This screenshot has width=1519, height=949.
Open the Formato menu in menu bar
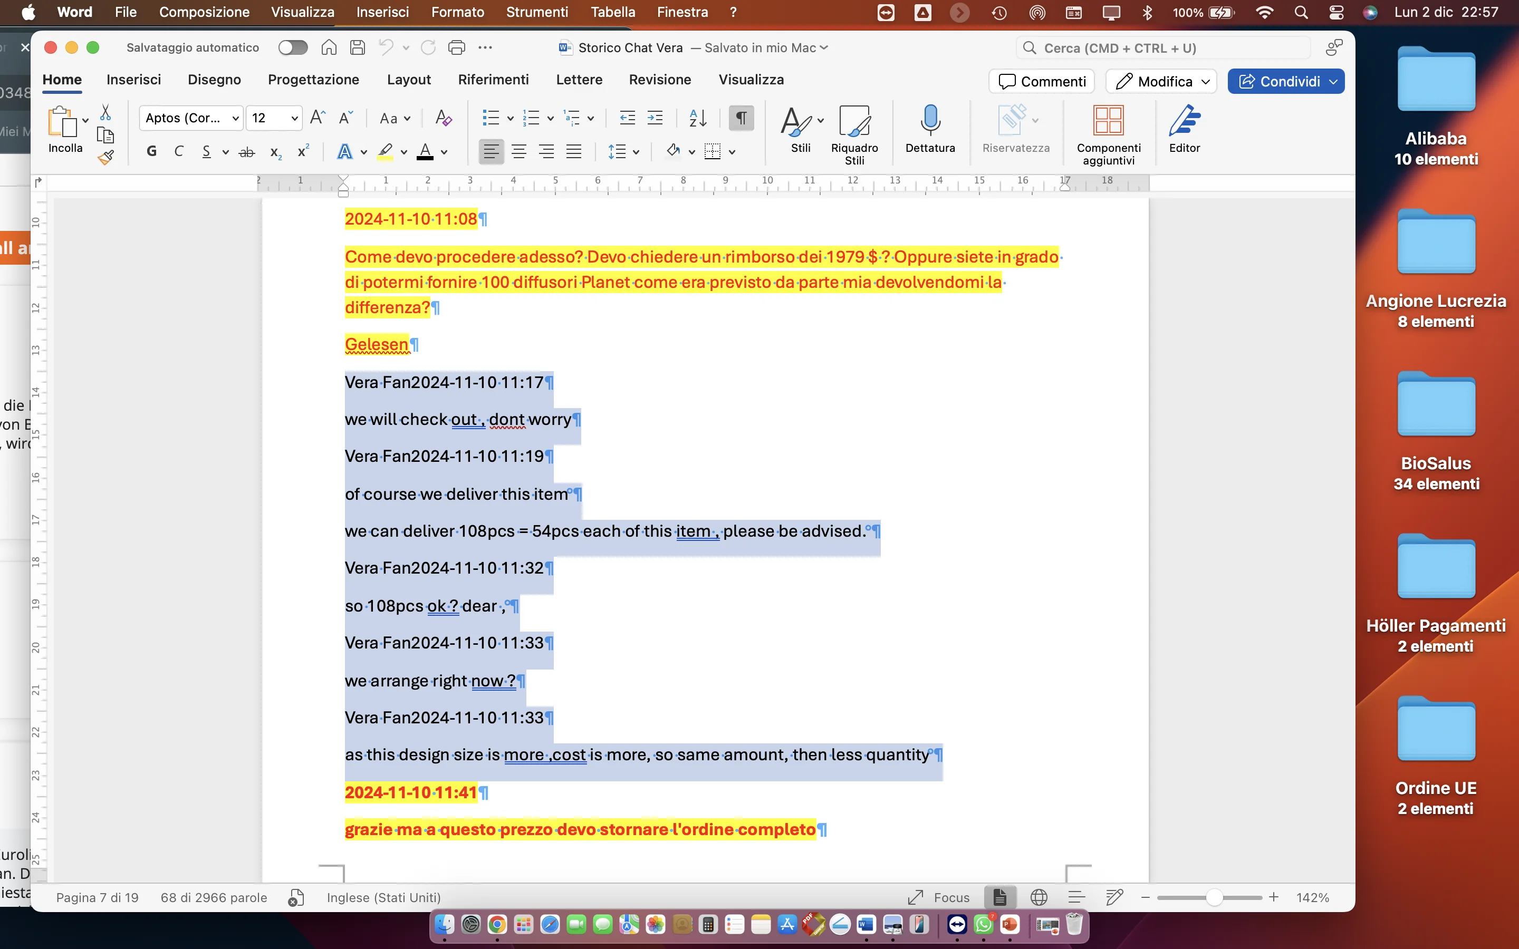[x=457, y=12]
